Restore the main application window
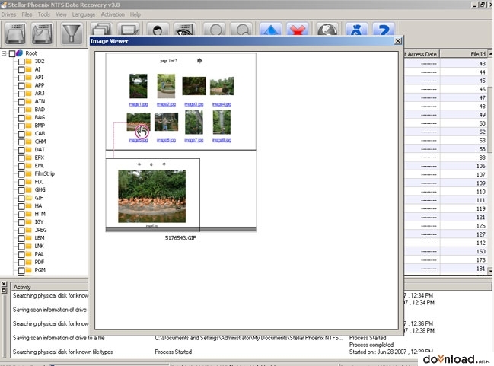494x366 pixels. 483,5
